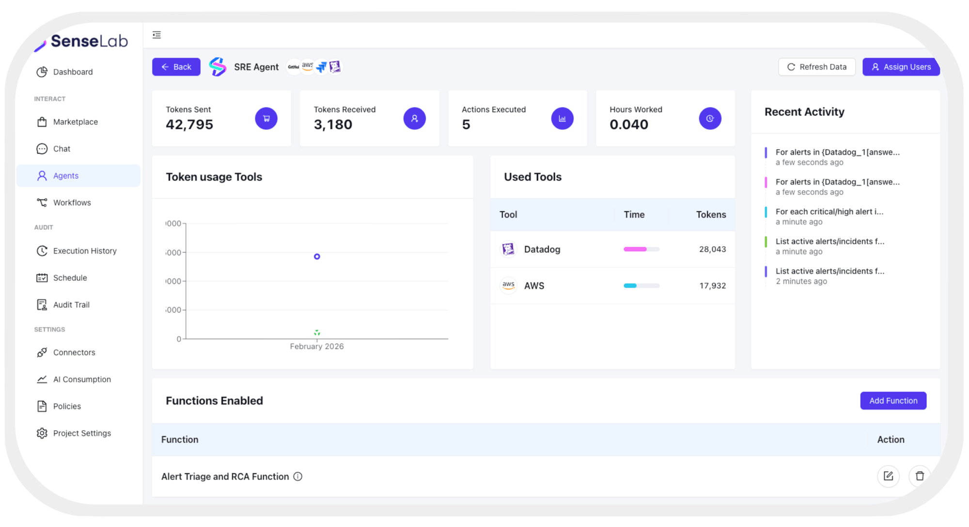Click the Refresh Data button
969x527 pixels.
tap(817, 67)
